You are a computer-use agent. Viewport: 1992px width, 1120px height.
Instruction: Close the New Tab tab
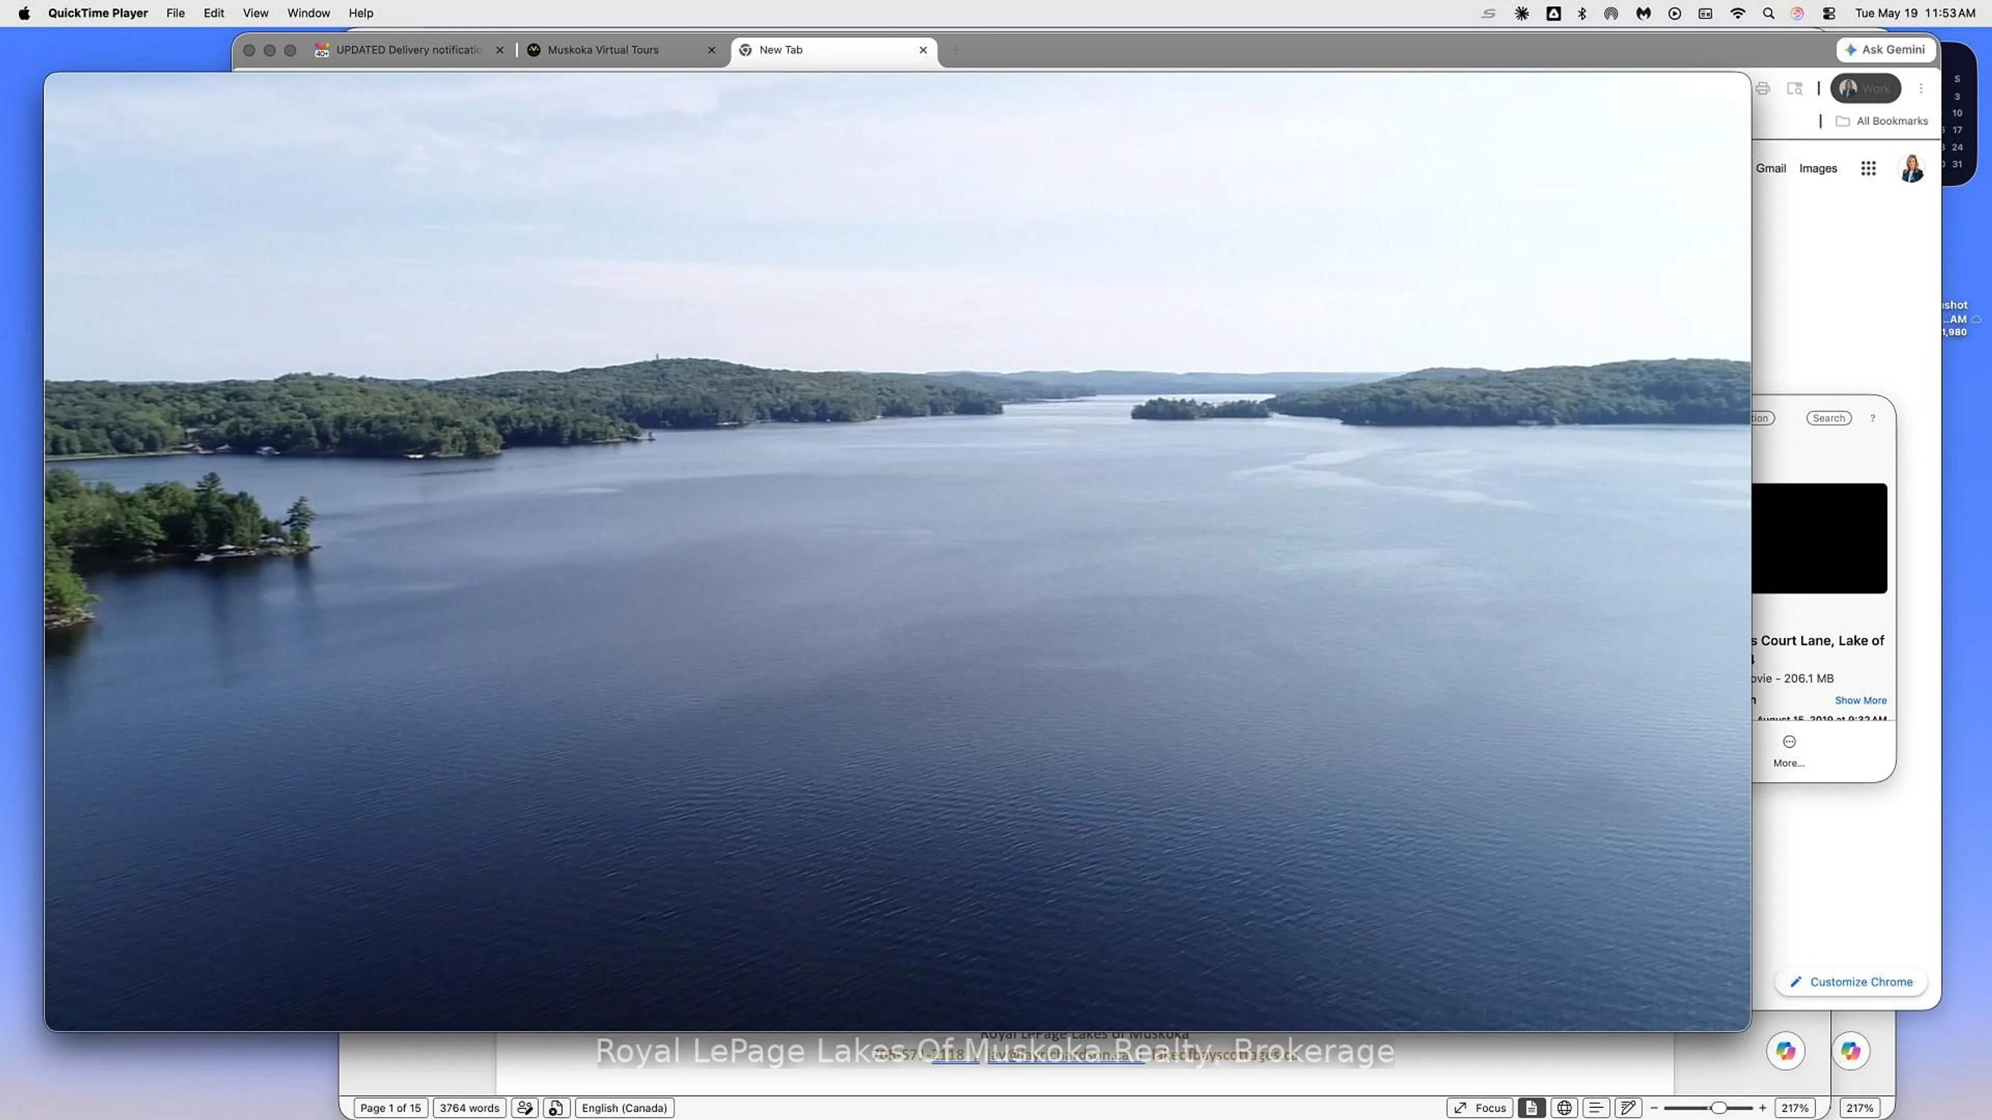click(922, 50)
